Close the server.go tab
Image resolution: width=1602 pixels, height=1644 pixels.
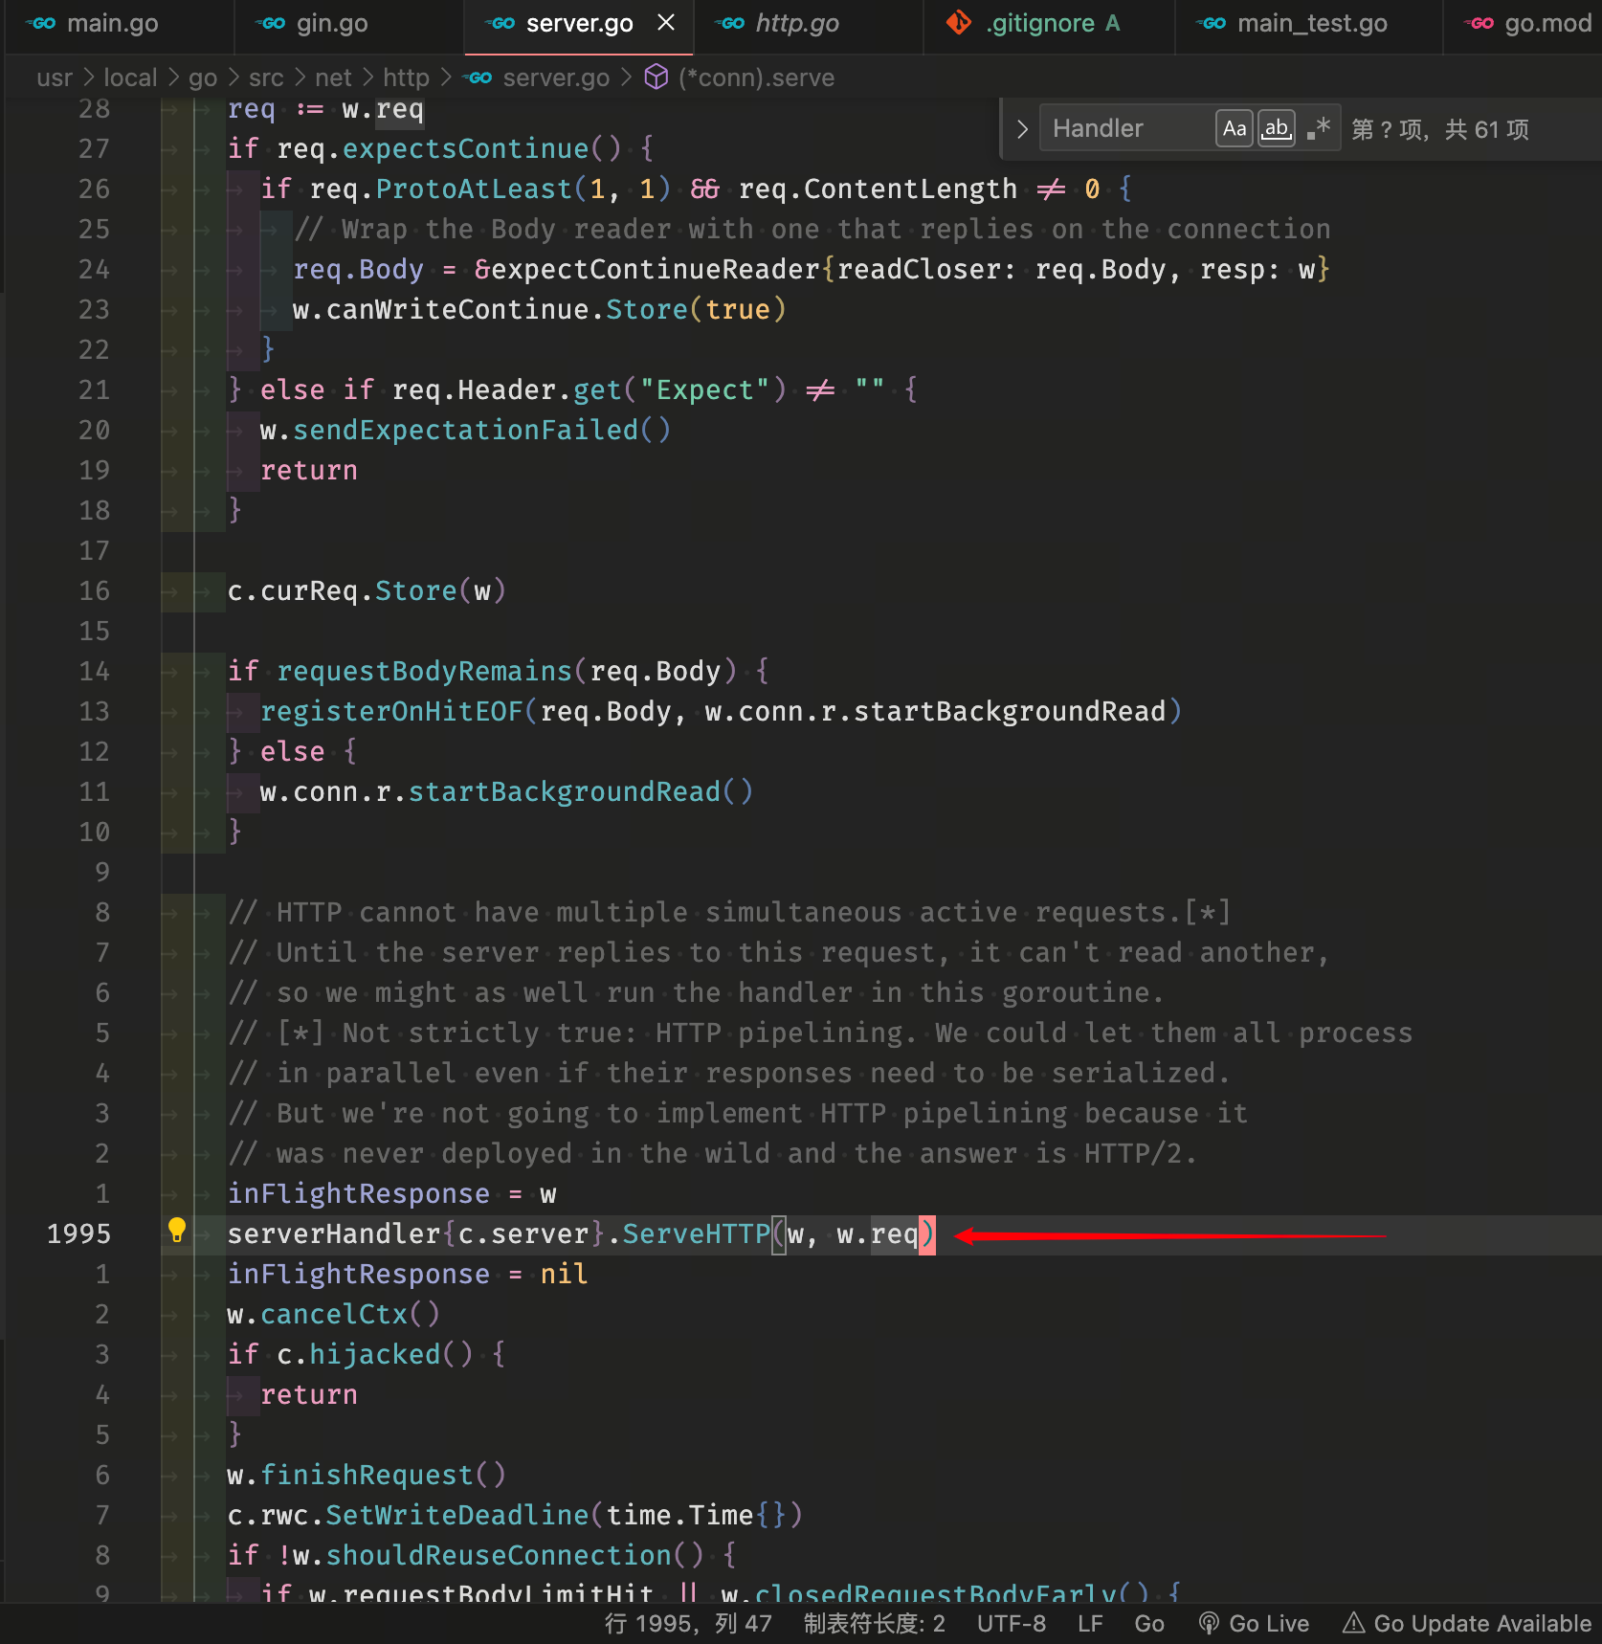point(666,23)
